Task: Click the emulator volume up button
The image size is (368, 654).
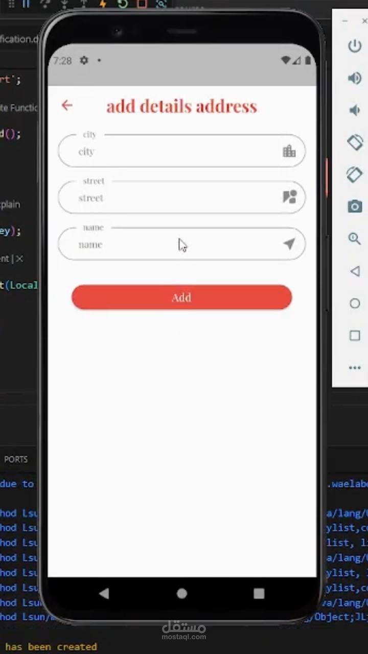Action: pyautogui.click(x=355, y=78)
